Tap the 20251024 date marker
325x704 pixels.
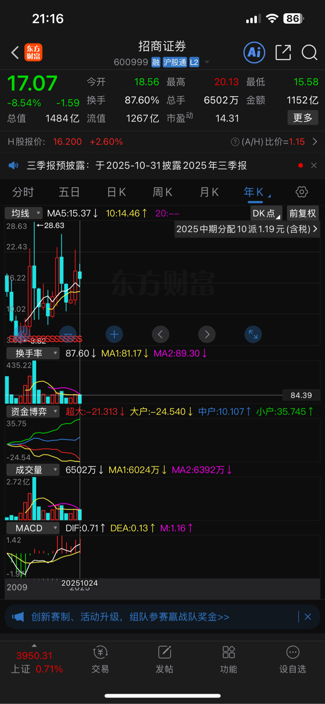click(x=80, y=583)
